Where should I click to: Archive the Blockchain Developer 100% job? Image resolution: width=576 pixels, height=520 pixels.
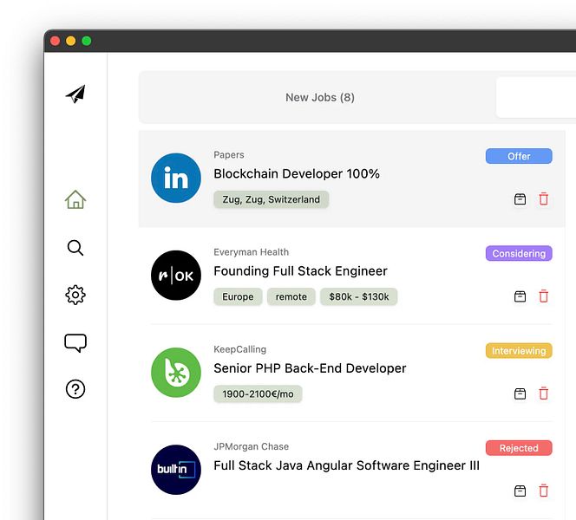click(x=520, y=199)
